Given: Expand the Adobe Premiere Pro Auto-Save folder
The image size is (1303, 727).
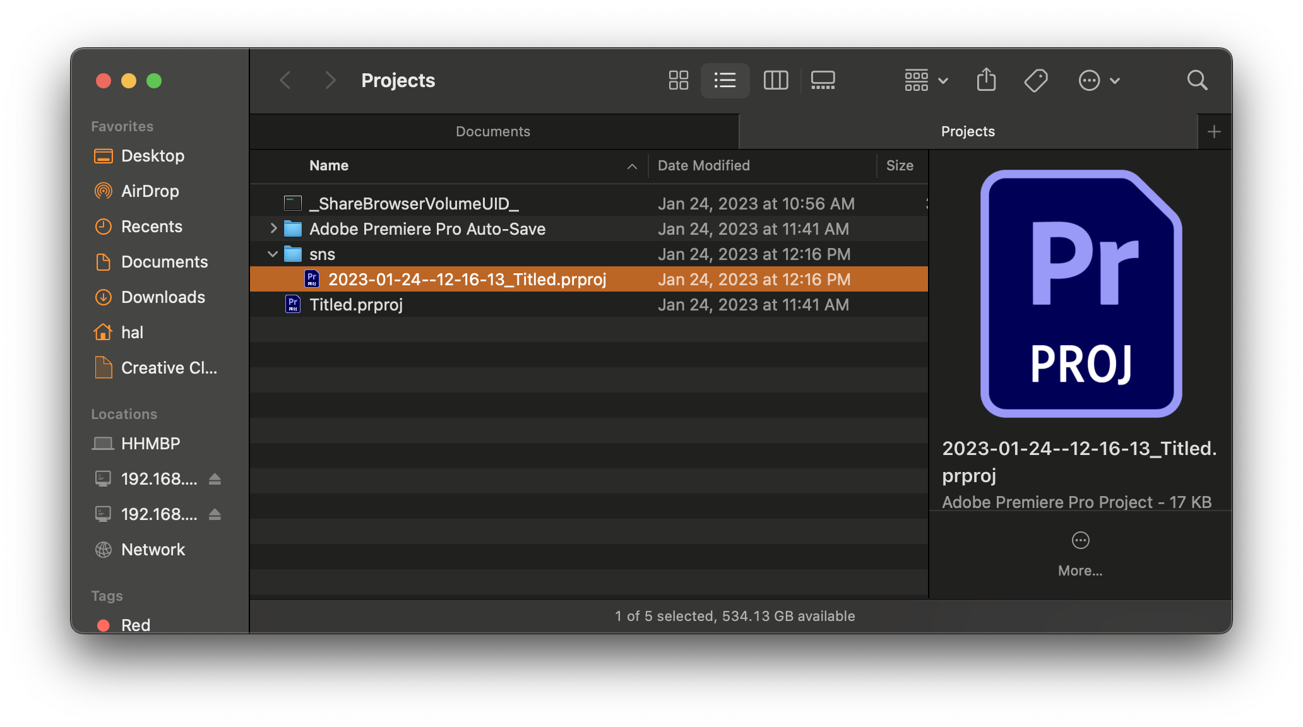Looking at the screenshot, I should [x=273, y=228].
